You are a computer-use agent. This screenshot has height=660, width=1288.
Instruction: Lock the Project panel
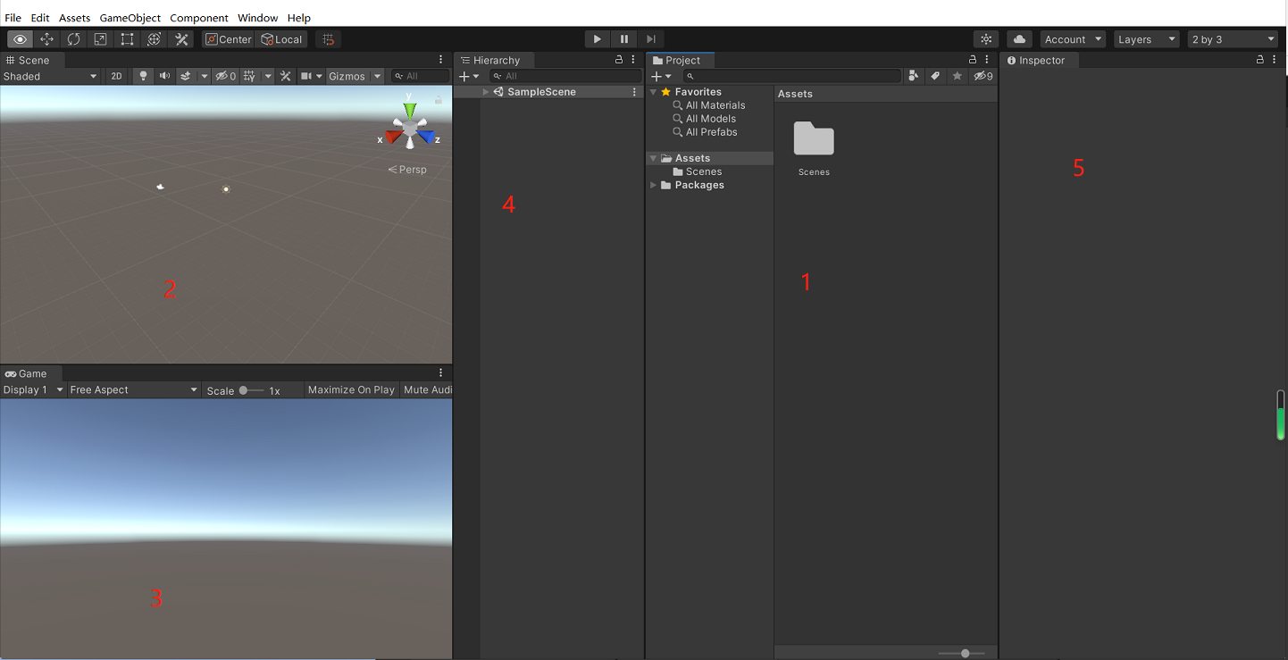pos(974,60)
